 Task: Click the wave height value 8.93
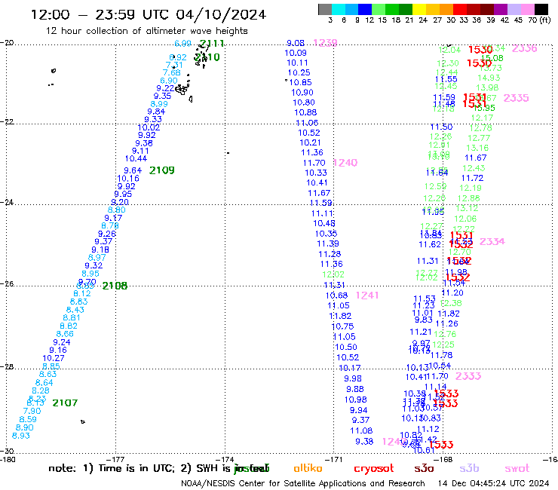(21, 436)
